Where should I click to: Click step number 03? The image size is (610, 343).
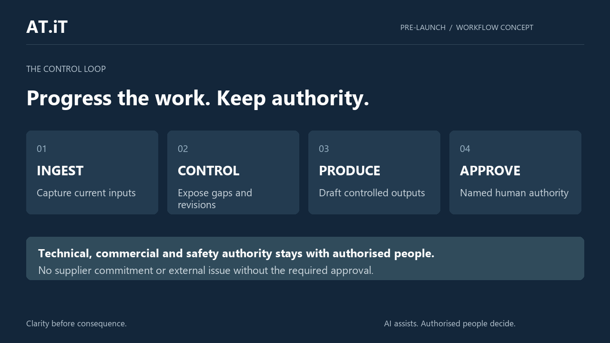(324, 149)
